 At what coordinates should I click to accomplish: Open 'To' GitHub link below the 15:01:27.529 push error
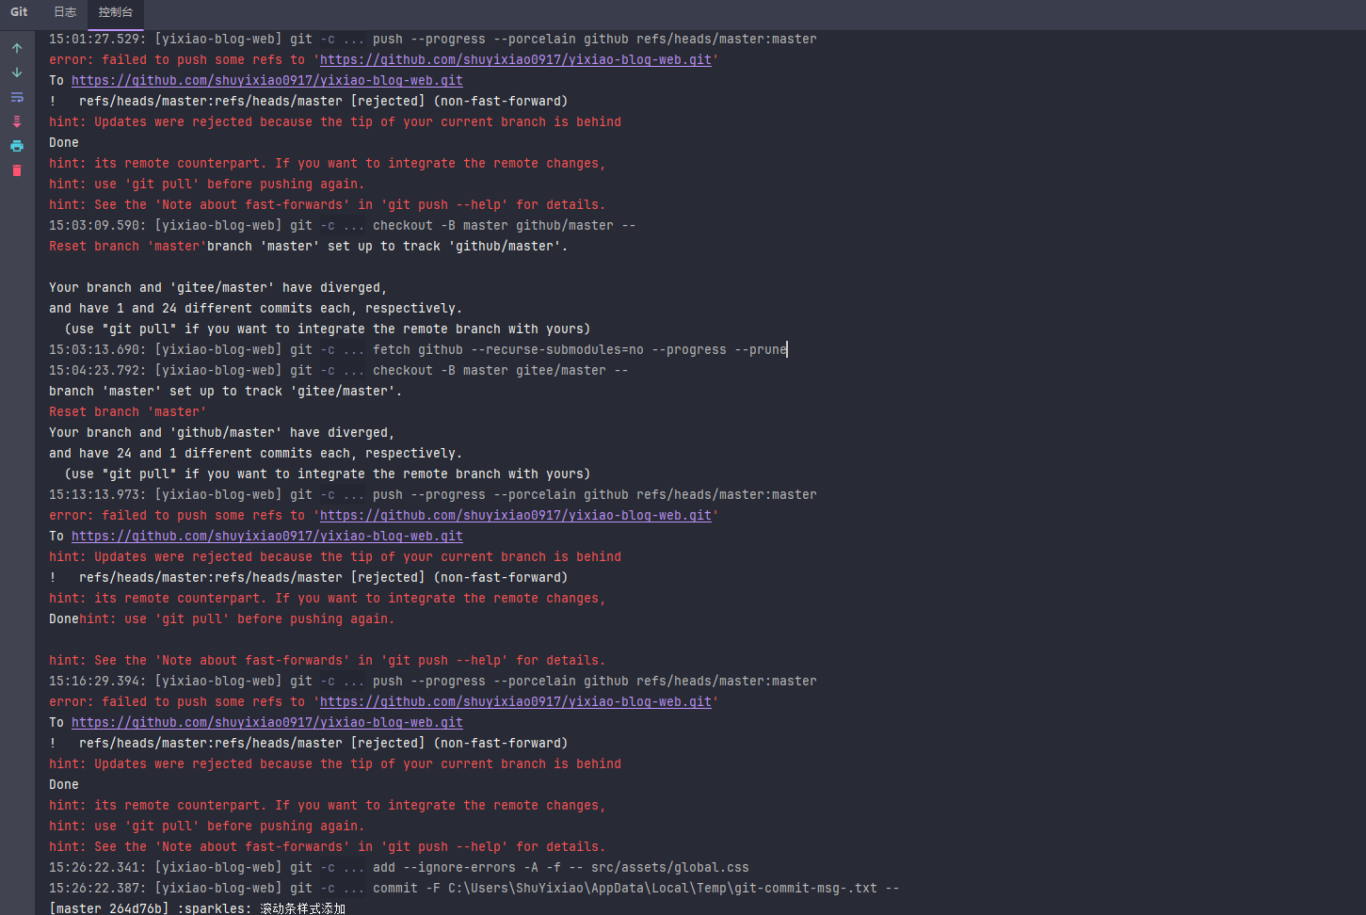click(x=267, y=80)
